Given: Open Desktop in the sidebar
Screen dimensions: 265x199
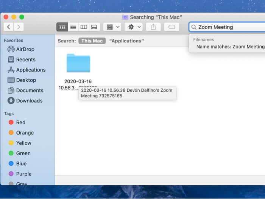Looking at the screenshot, I should click(26, 80).
